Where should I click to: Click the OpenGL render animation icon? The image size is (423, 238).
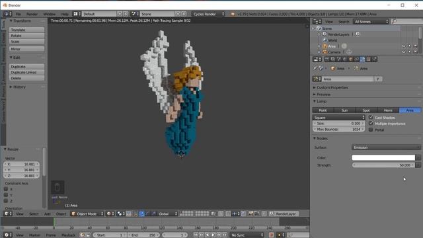pos(256,214)
